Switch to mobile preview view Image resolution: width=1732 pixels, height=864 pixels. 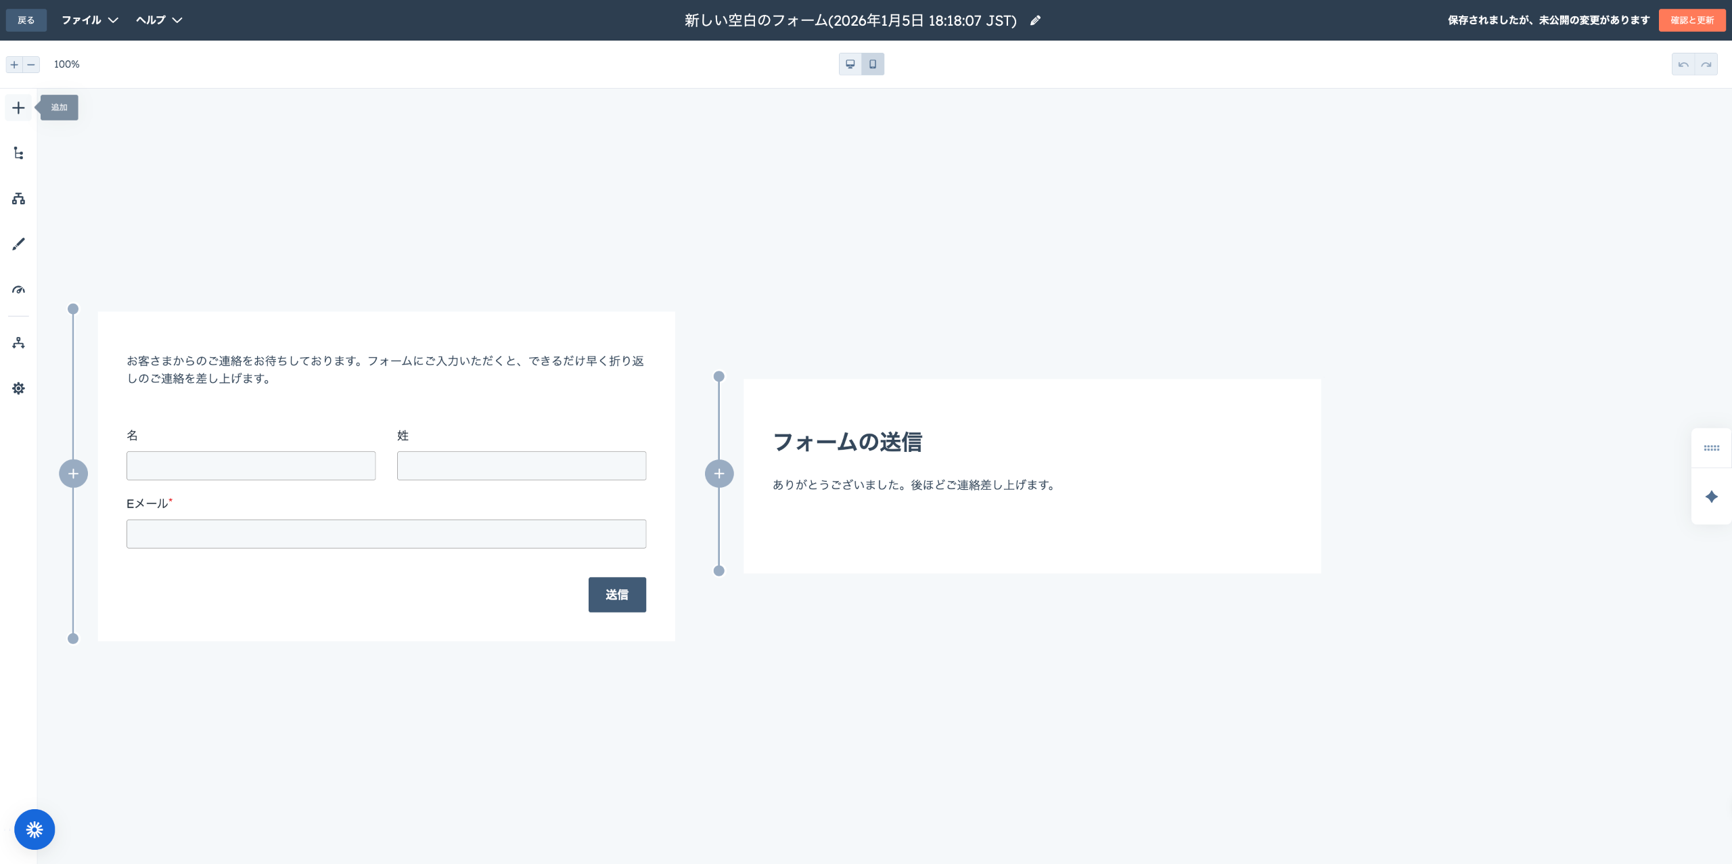coord(873,64)
